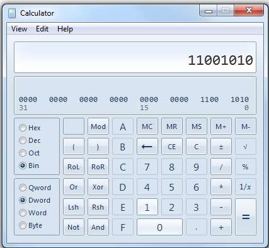The height and width of the screenshot is (248, 269).
Task: Open the Edit menu
Action: pos(42,29)
